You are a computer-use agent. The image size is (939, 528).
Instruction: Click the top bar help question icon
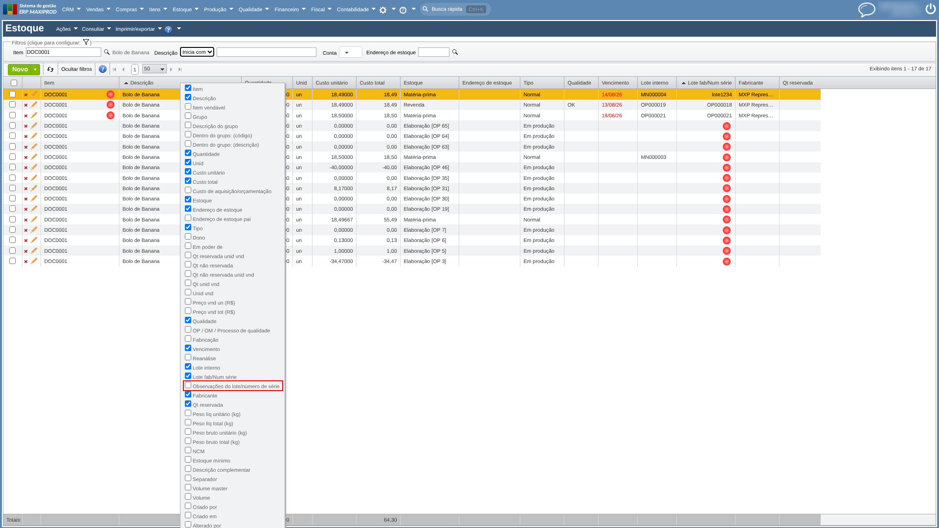[x=403, y=10]
